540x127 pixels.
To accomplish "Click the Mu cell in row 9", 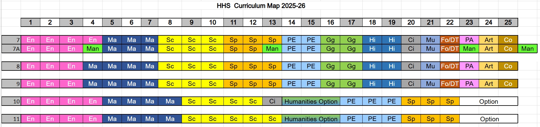I will click(x=430, y=84).
